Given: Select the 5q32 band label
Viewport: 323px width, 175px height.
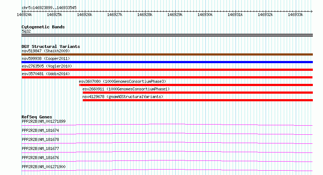Looking at the screenshot, I should tap(26, 31).
